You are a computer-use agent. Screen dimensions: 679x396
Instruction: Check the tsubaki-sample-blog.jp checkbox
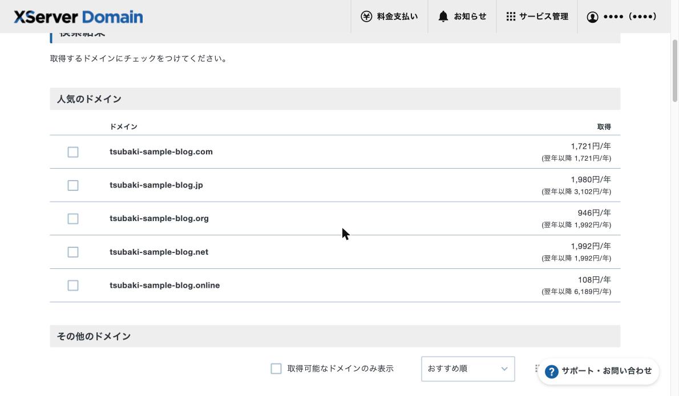pos(73,185)
